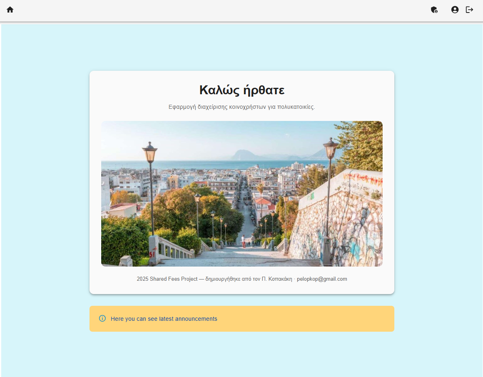Click the '2025 Shared Fees Project' footer text
The image size is (483, 377).
coord(167,279)
